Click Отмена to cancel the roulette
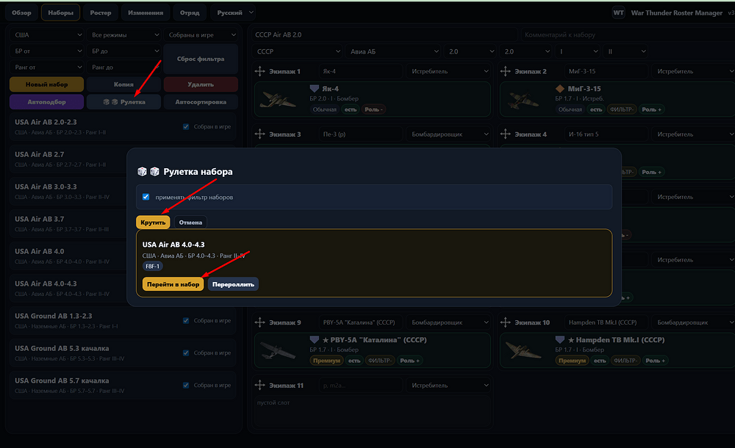This screenshot has height=448, width=735. pyautogui.click(x=190, y=222)
